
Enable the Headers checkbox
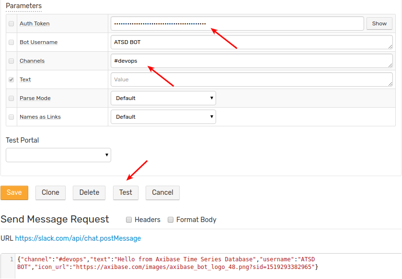[129, 220]
